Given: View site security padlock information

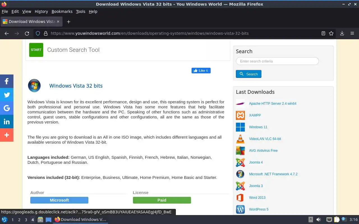Looking at the screenshot, I should click(x=46, y=33).
